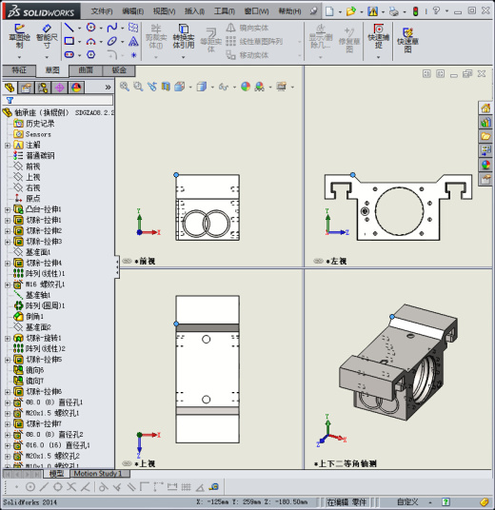Screen dimensions: 495x510
Task: Click the Rapid Sketch button
Action: click(407, 40)
